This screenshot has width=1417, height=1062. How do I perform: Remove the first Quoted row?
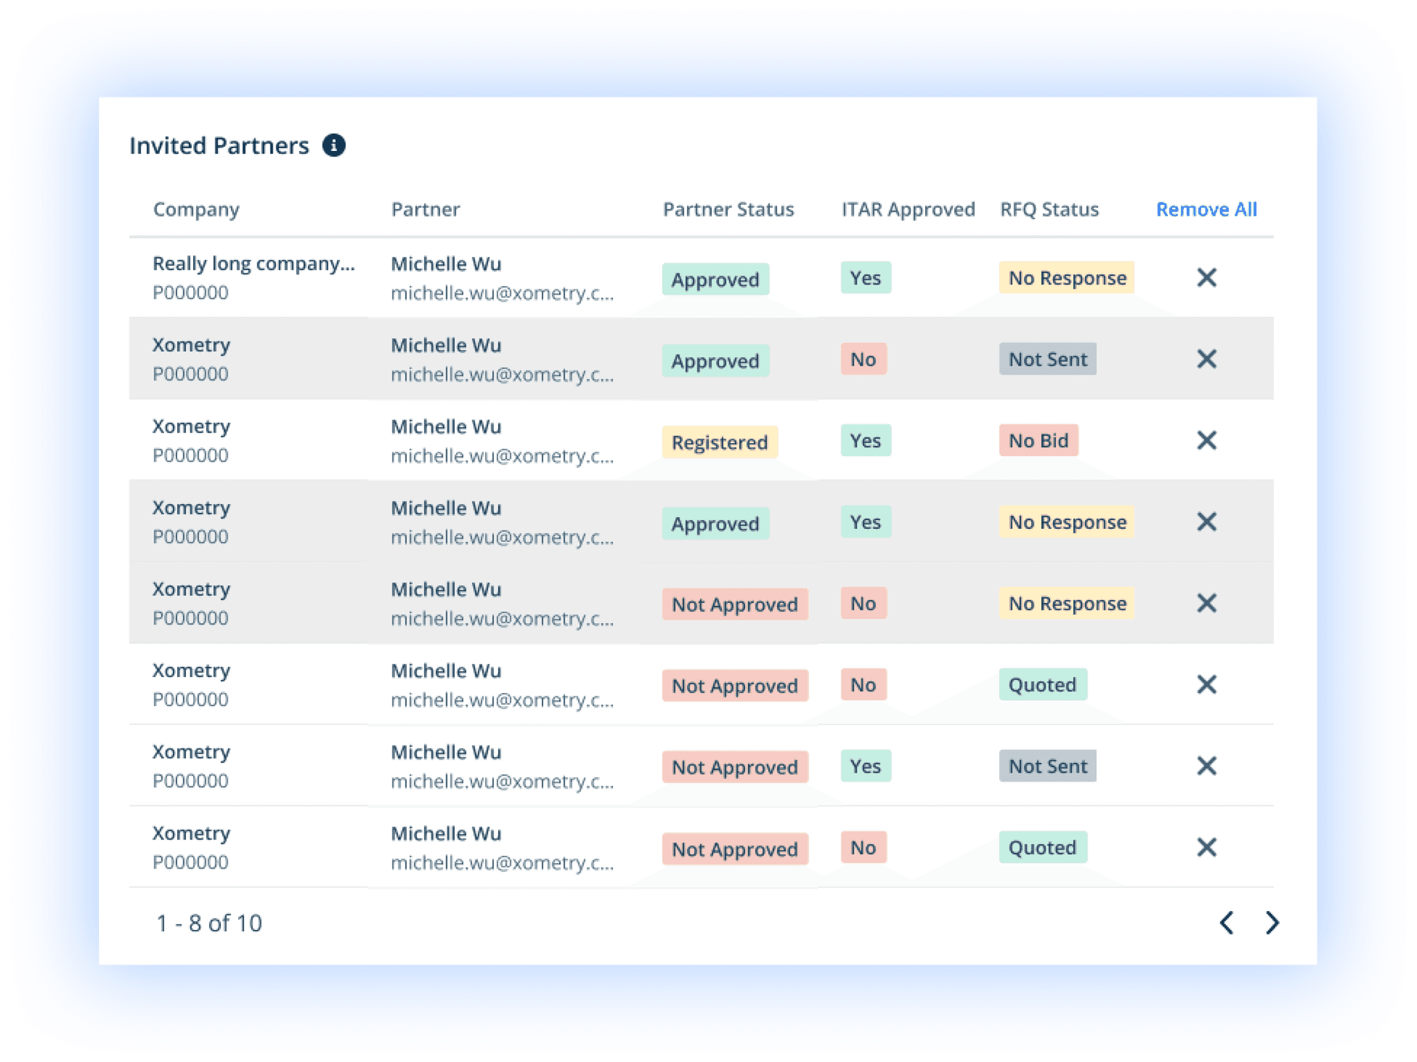tap(1206, 685)
